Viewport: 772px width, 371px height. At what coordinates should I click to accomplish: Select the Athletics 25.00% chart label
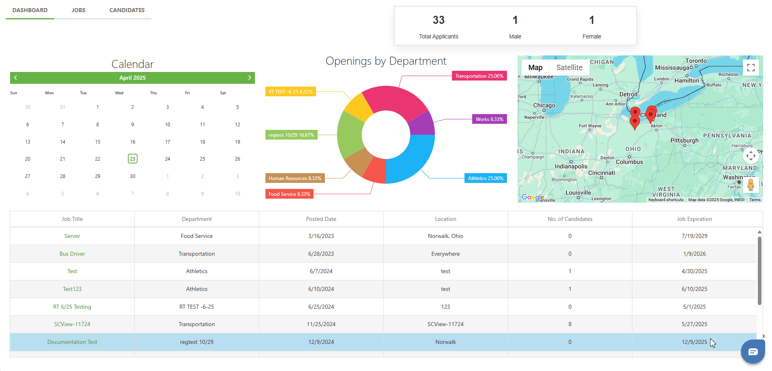coord(486,178)
